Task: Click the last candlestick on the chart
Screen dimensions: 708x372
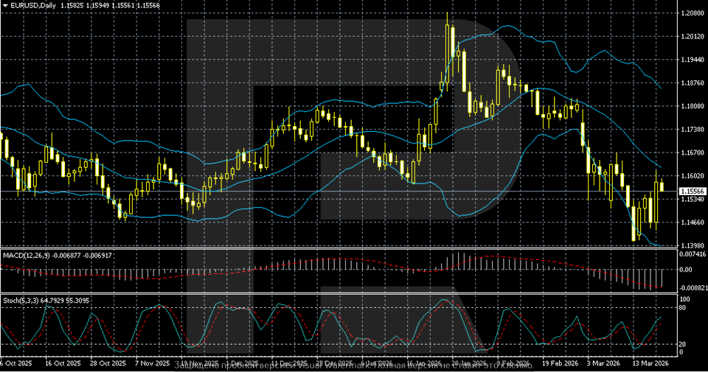Action: (662, 186)
